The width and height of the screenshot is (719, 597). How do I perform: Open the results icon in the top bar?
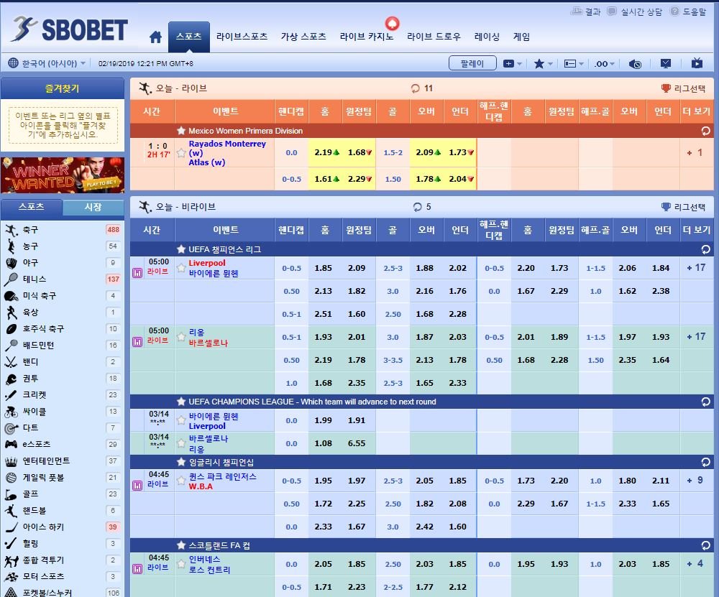[x=576, y=11]
